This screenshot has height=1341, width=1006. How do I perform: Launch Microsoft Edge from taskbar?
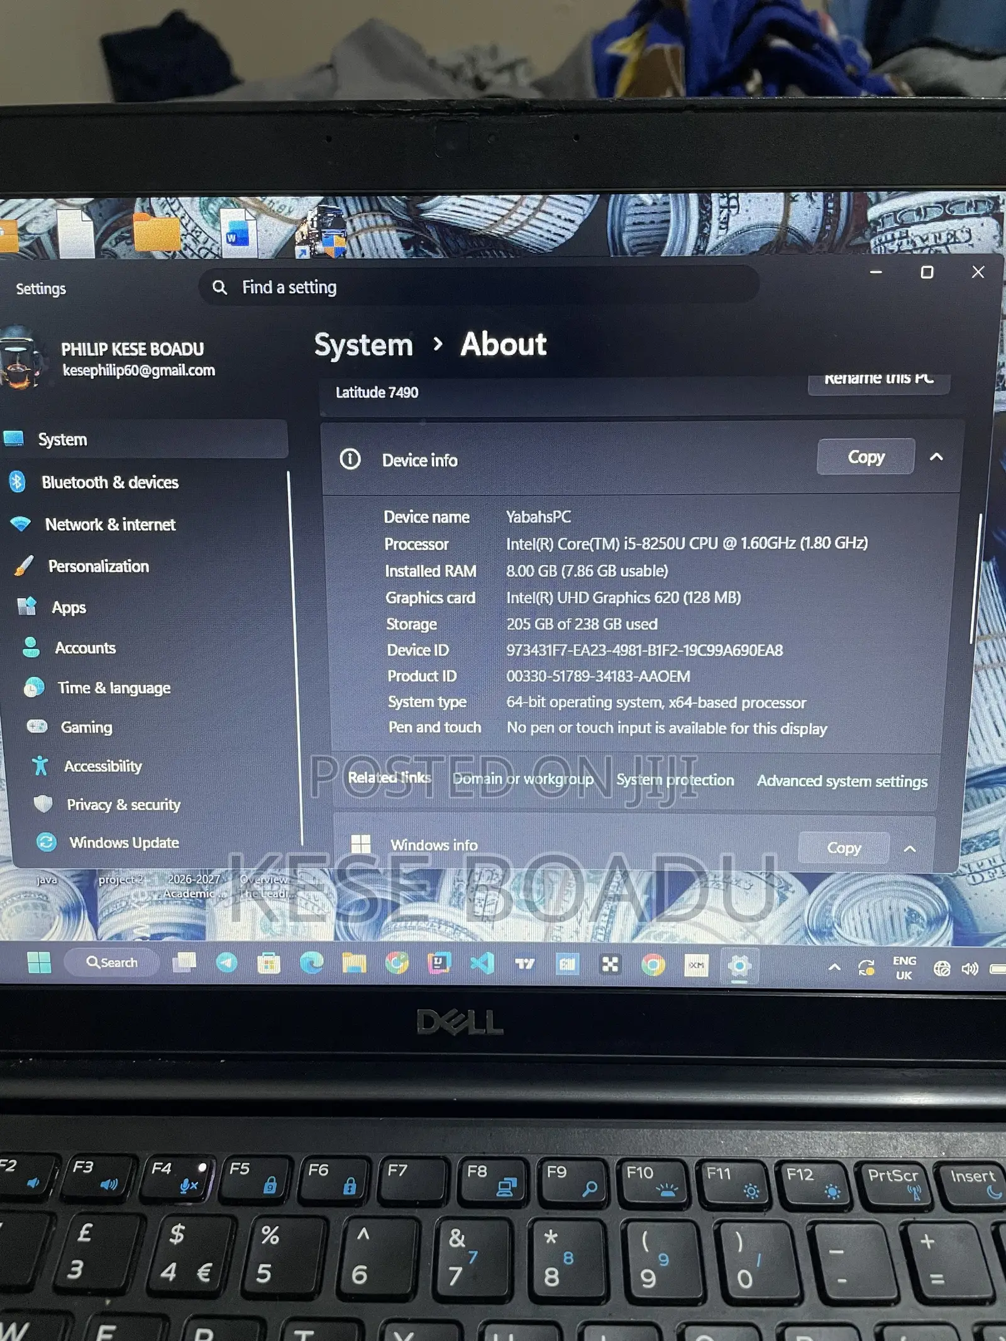tap(312, 963)
